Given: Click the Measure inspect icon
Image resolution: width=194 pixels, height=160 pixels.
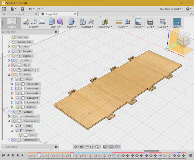Looking at the screenshot, I should (x=119, y=22).
